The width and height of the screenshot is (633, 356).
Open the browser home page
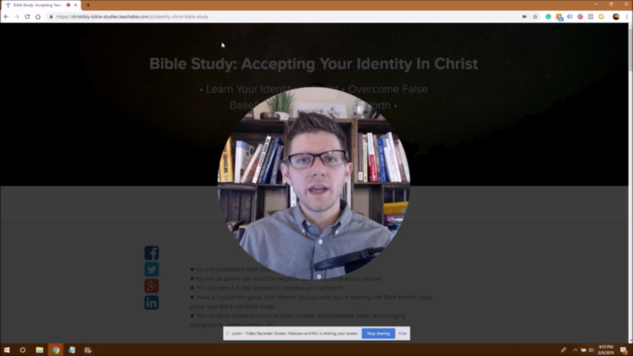tap(38, 17)
